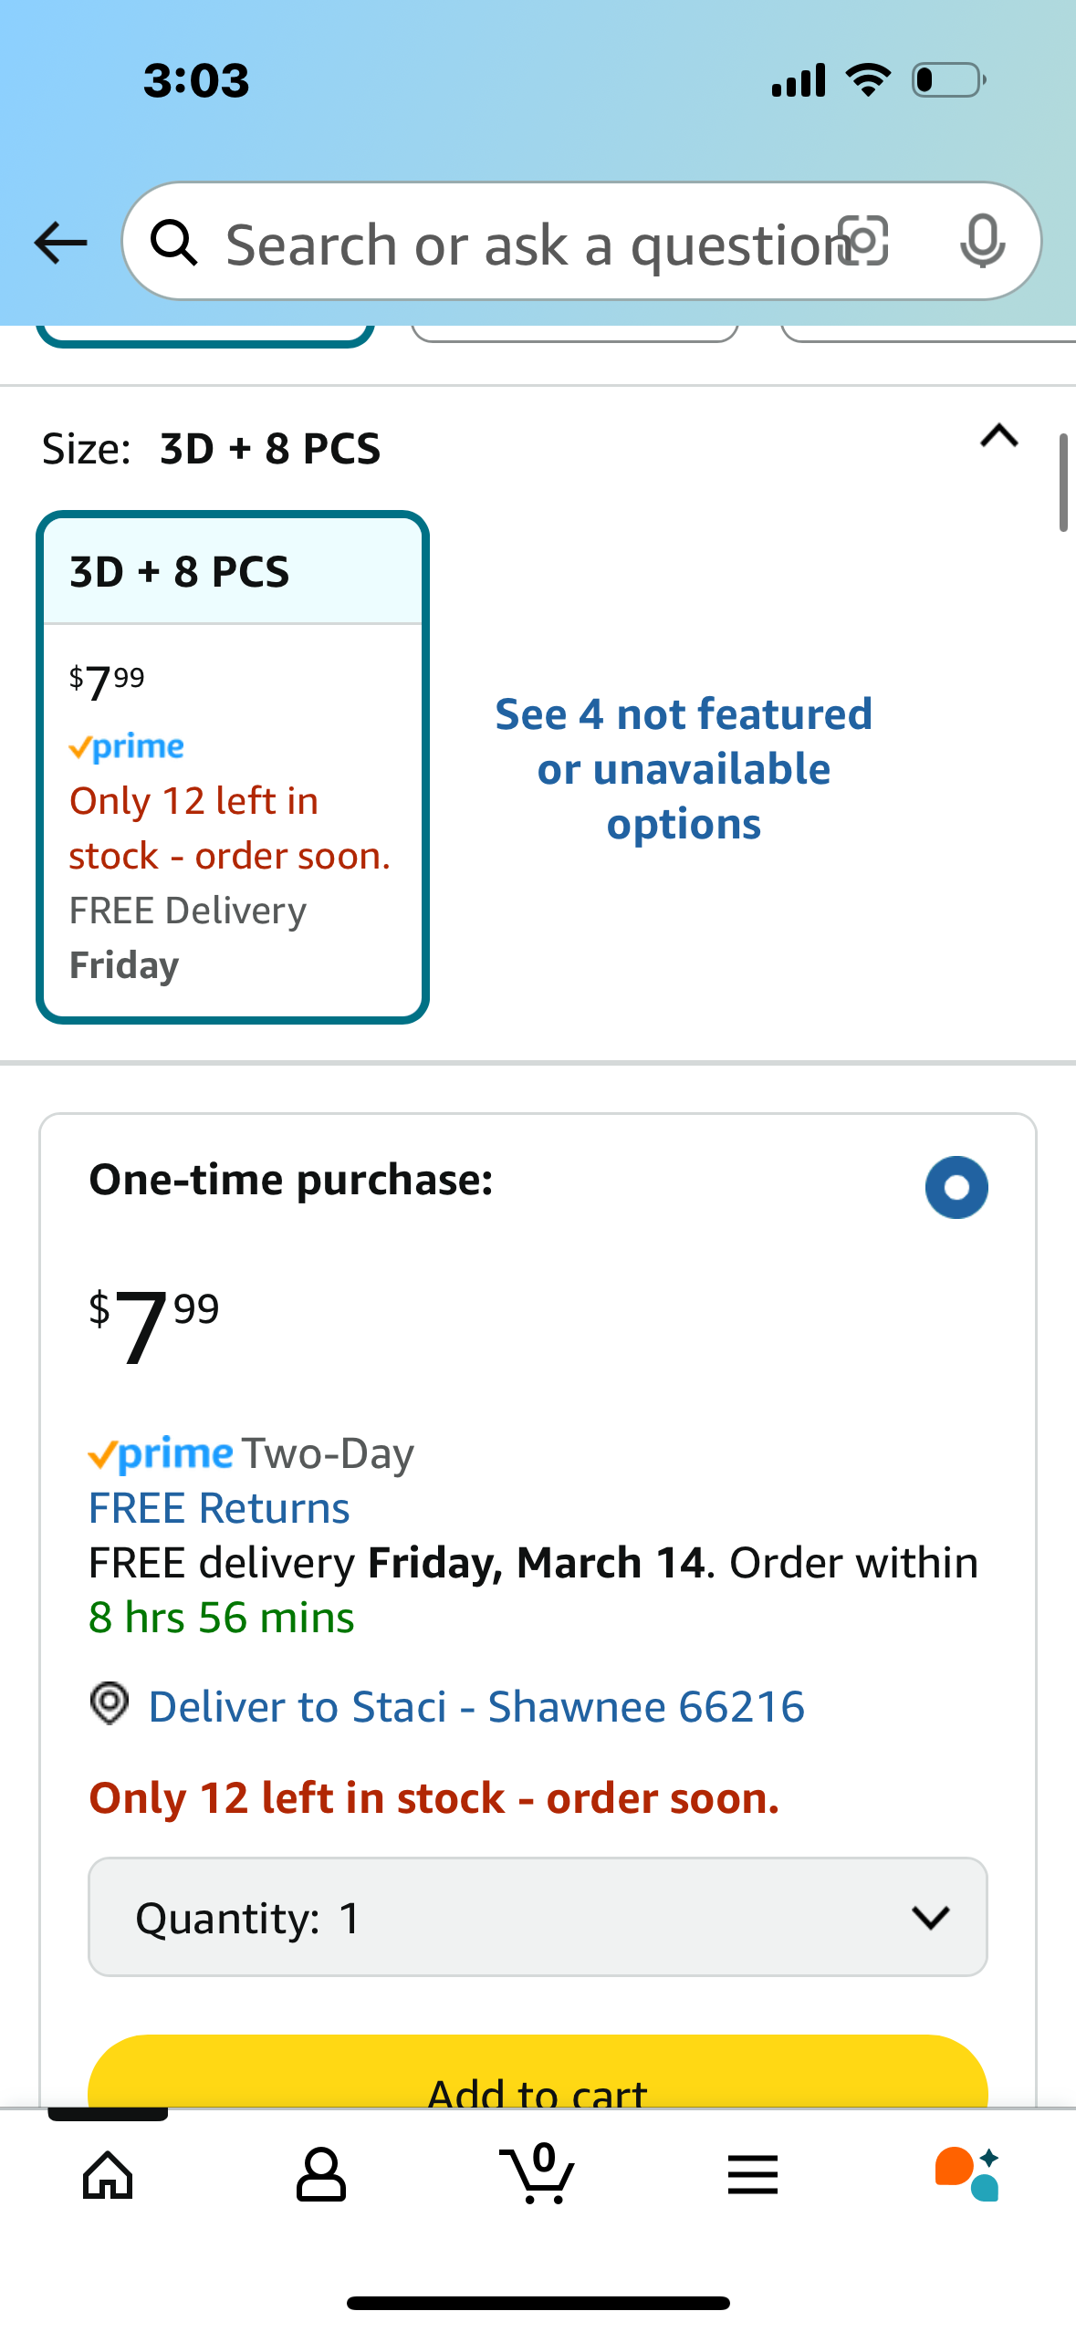Open the account profile tab
This screenshot has width=1076, height=2332.
pos(321,2175)
